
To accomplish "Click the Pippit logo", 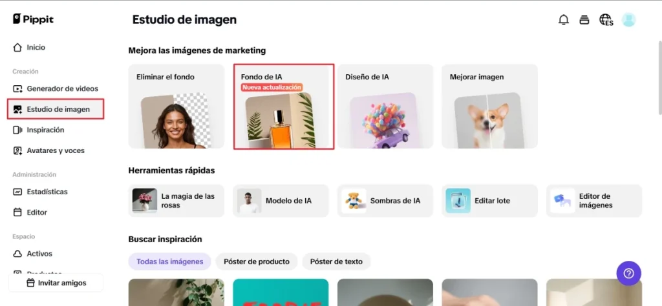I will point(33,19).
